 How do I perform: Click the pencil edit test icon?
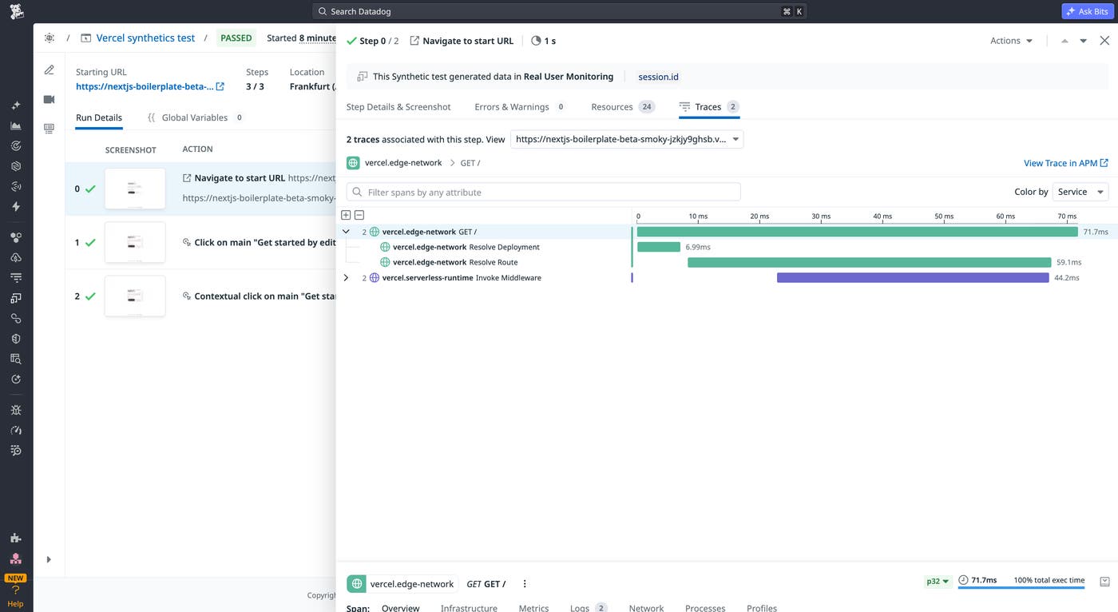[x=50, y=70]
